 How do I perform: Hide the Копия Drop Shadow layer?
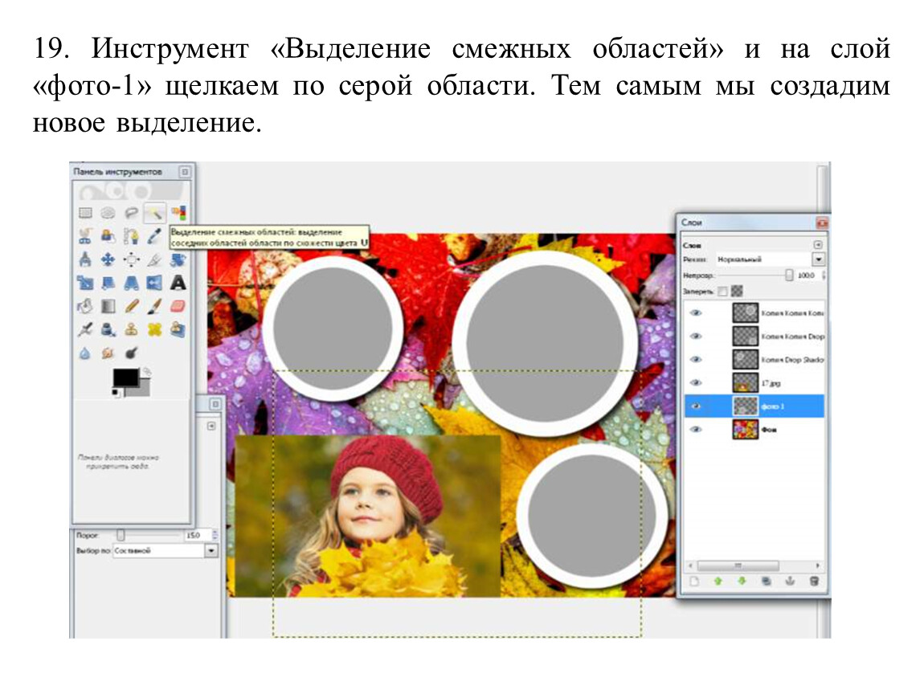pos(696,359)
